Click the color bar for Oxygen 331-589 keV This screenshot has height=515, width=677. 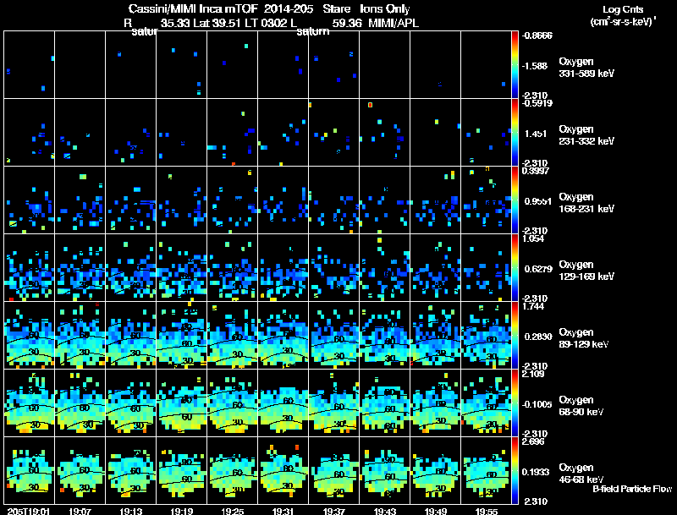(515, 64)
